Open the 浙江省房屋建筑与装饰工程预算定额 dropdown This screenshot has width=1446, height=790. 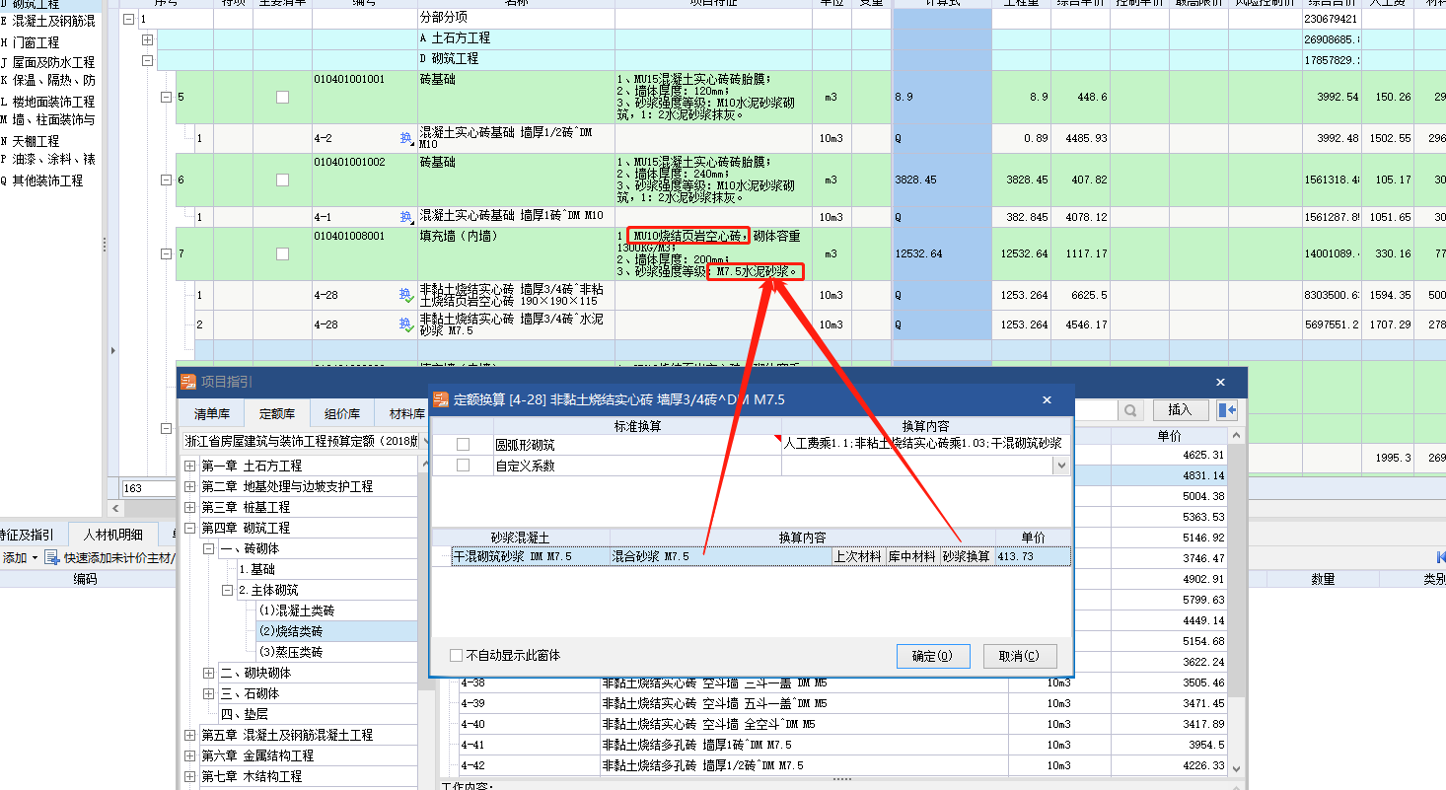(426, 442)
